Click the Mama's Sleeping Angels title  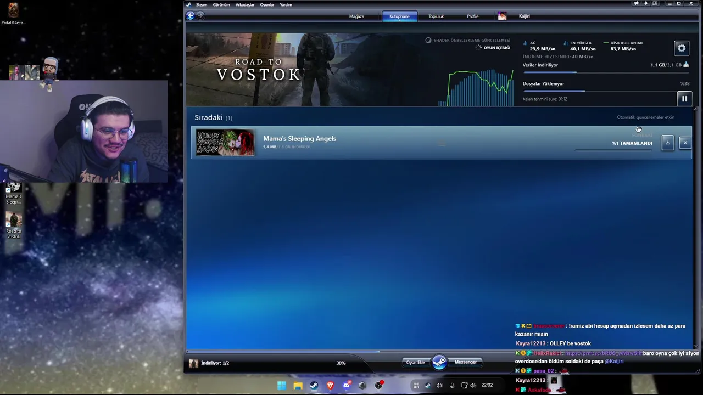coord(299,138)
